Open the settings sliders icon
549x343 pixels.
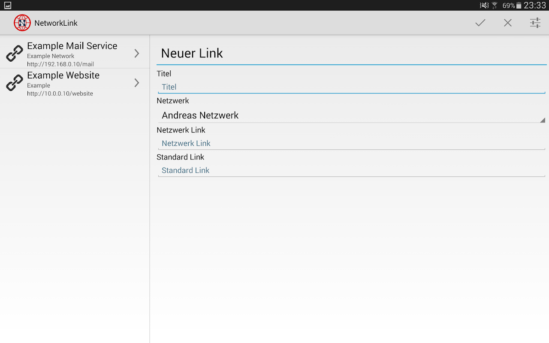535,23
